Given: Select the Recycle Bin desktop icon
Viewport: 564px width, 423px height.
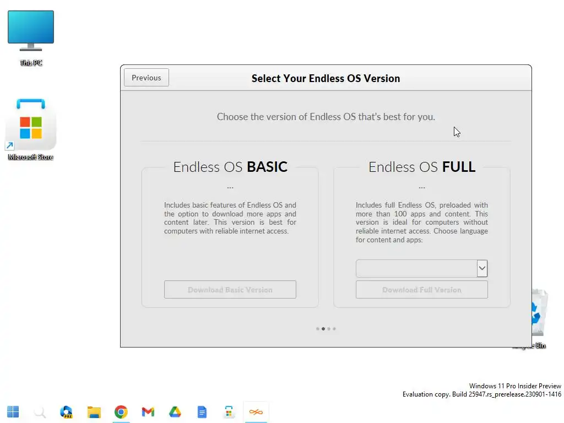Looking at the screenshot, I should pos(539,318).
